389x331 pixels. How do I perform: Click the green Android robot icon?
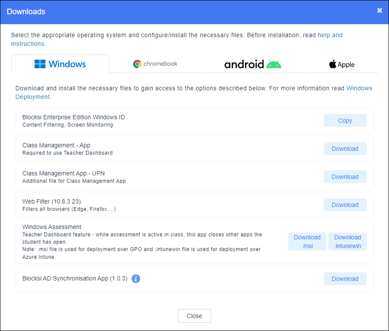pyautogui.click(x=274, y=64)
